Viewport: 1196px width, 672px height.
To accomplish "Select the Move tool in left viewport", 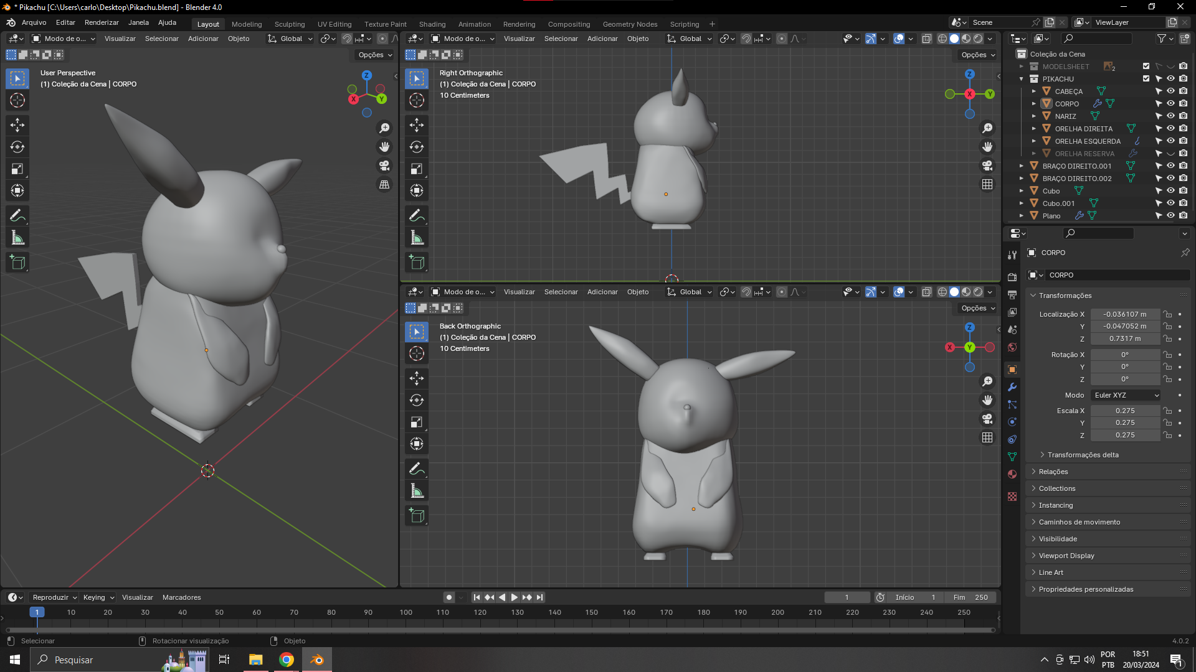I will click(x=17, y=125).
